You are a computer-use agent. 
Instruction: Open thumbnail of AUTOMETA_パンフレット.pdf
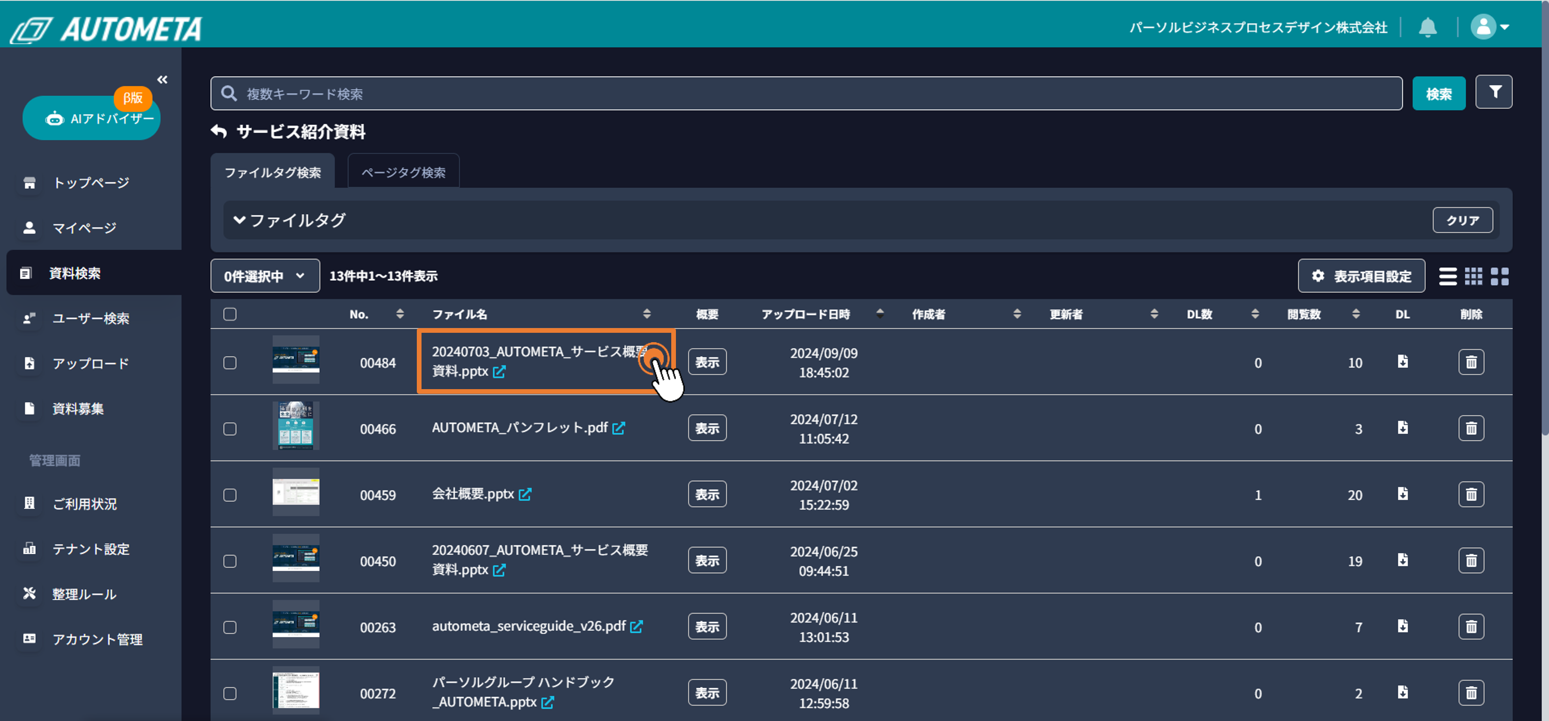296,426
